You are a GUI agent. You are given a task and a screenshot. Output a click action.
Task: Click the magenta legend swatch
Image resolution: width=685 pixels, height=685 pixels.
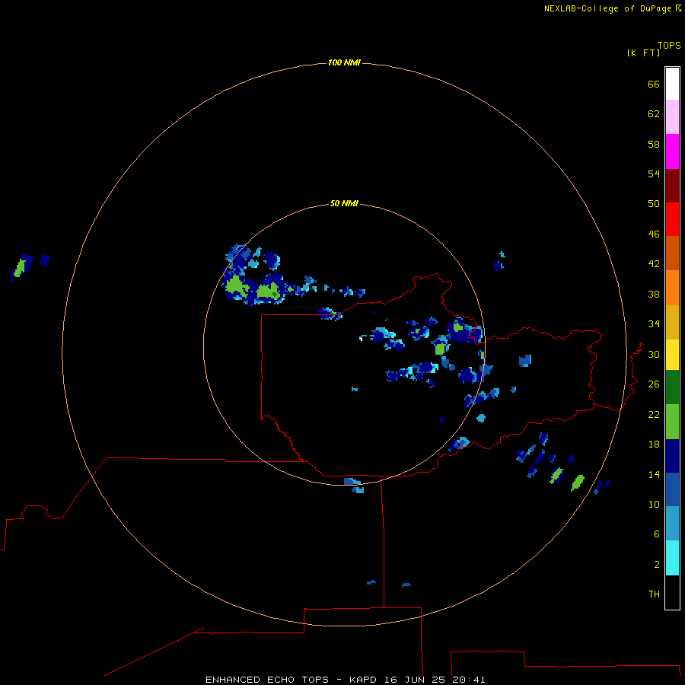point(672,151)
